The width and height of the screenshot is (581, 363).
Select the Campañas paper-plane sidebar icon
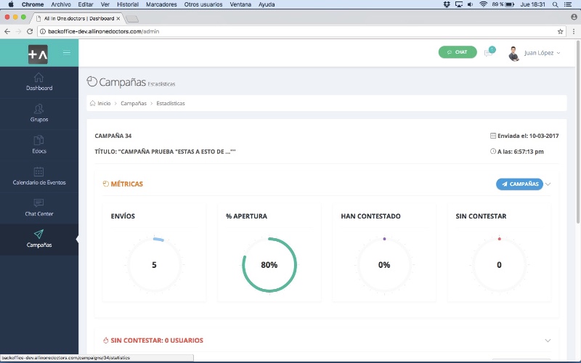[x=38, y=234]
